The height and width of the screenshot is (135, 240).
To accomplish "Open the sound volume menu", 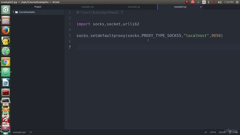I will click(x=220, y=2).
